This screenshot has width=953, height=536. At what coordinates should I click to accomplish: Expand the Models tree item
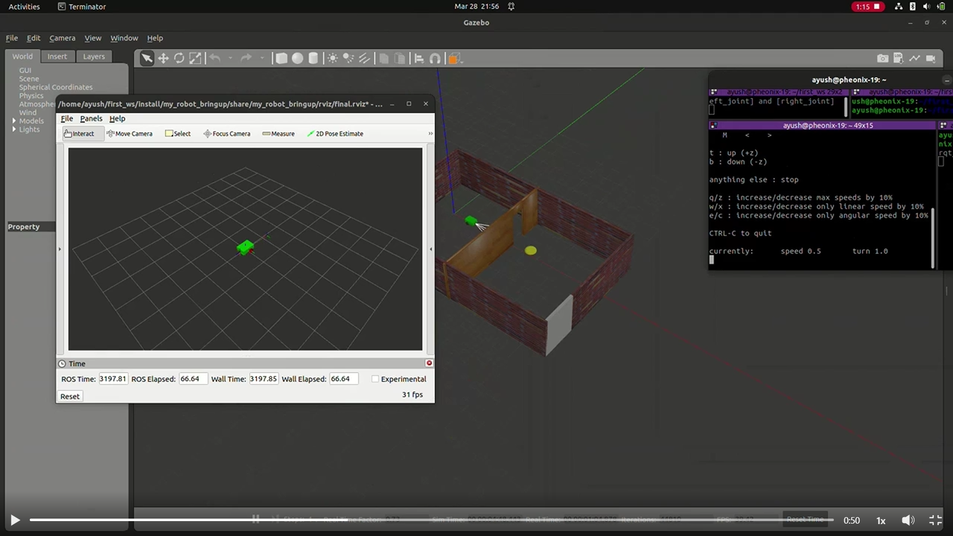[x=14, y=121]
